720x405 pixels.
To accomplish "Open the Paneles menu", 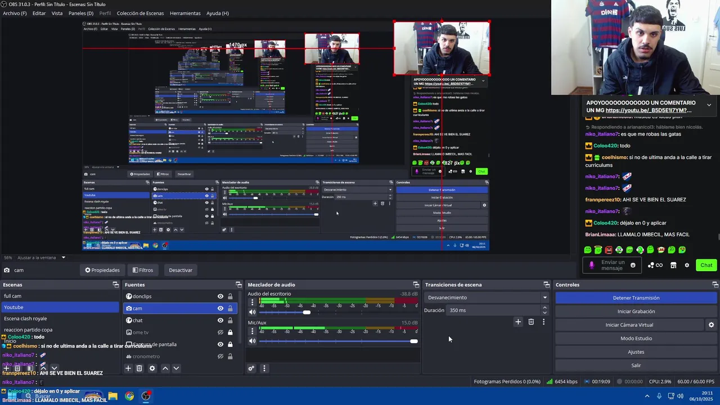I will (81, 13).
